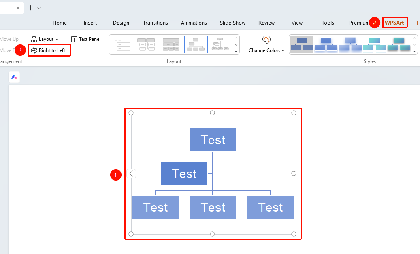Apply the second style thumbnail in Styles gallery

coord(326,44)
